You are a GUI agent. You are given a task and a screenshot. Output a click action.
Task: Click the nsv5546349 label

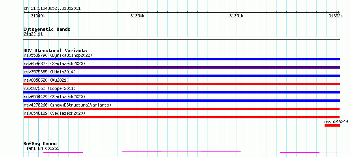point(336,121)
